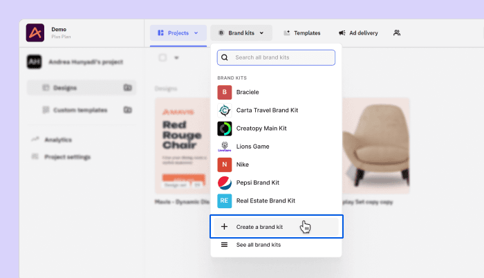The height and width of the screenshot is (278, 484).
Task: Choose the Creatopy Main Kit
Action: (261, 129)
